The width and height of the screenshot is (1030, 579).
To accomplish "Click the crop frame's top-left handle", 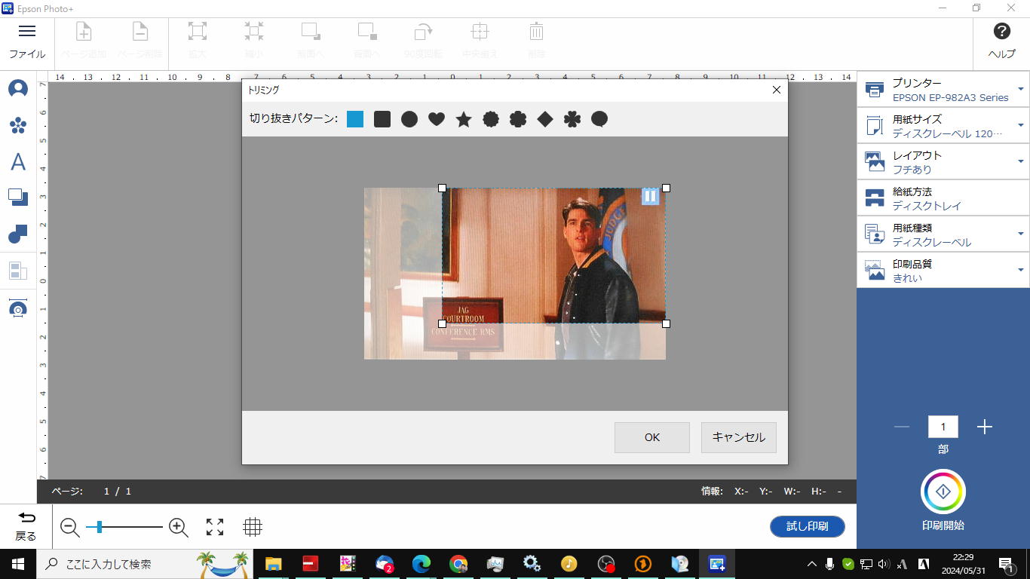I will pyautogui.click(x=443, y=188).
